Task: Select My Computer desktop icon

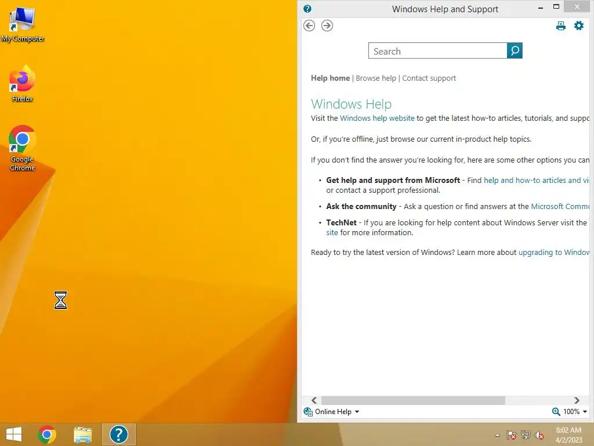Action: click(23, 24)
